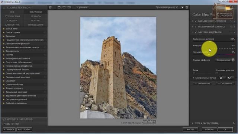Switch to split preview mode
This screenshot has height=134, width=238.
point(64,7)
